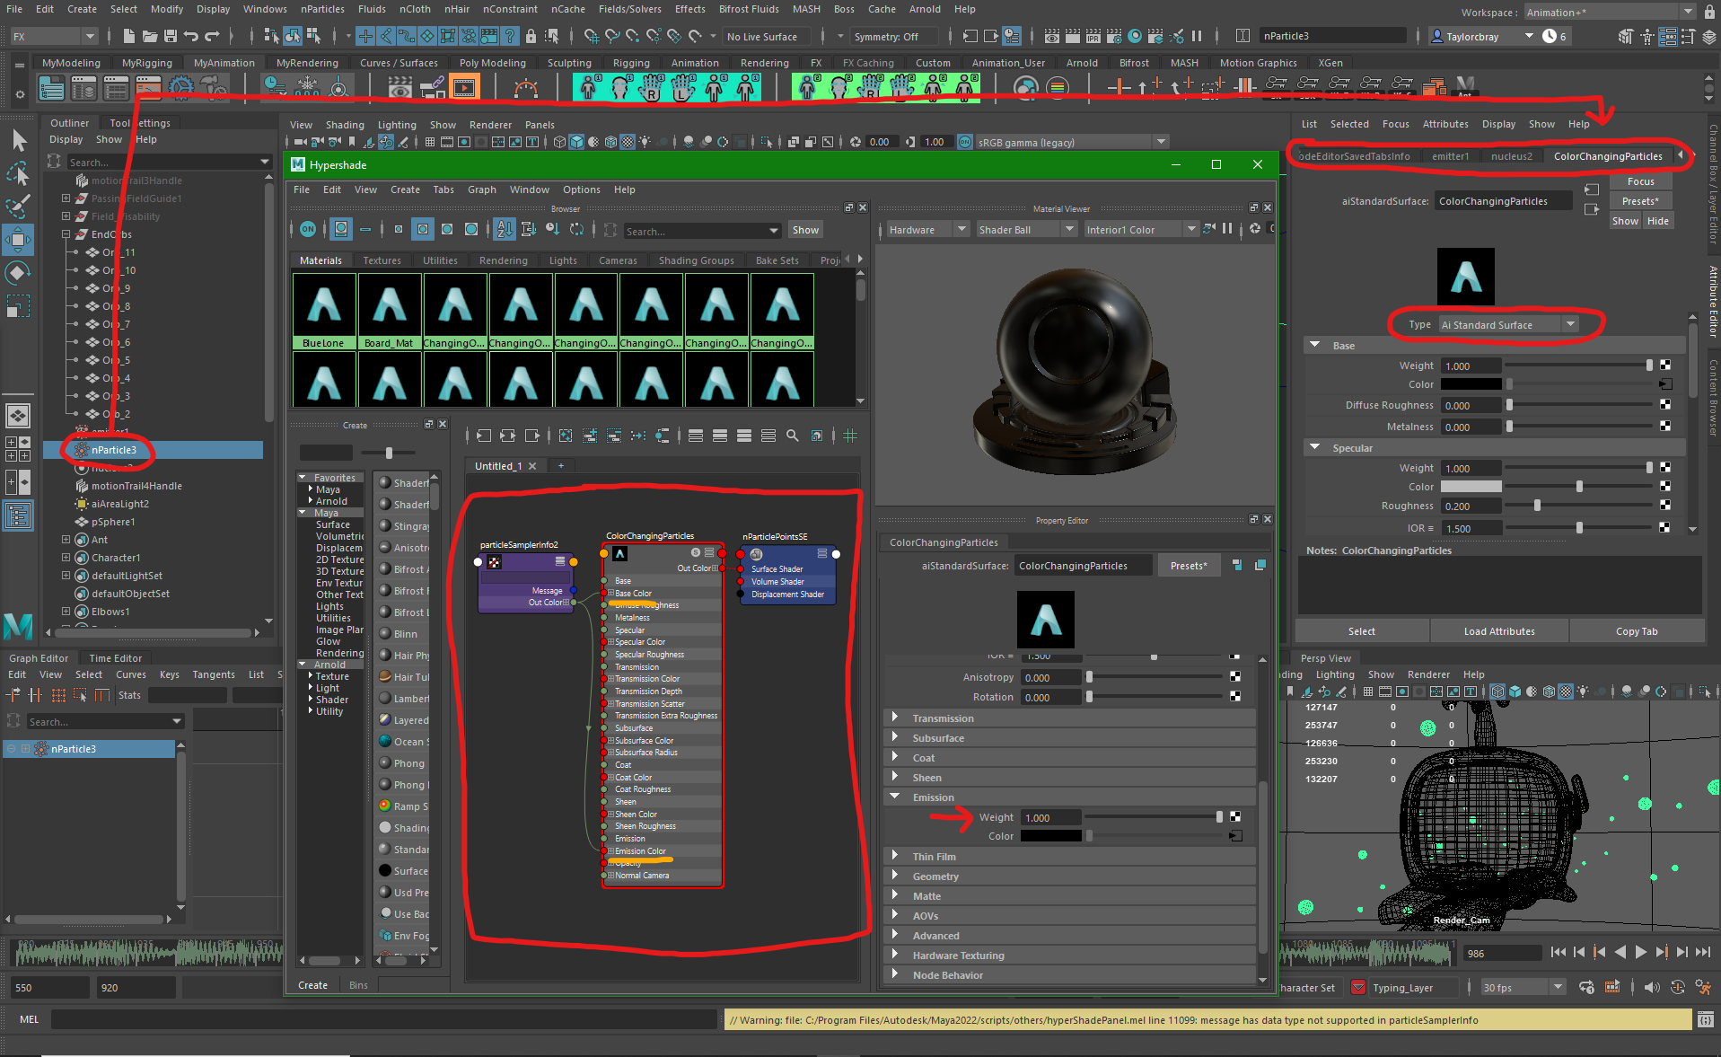The height and width of the screenshot is (1057, 1721).
Task: Switch to the Textures tab in Hypershade
Action: point(383,260)
